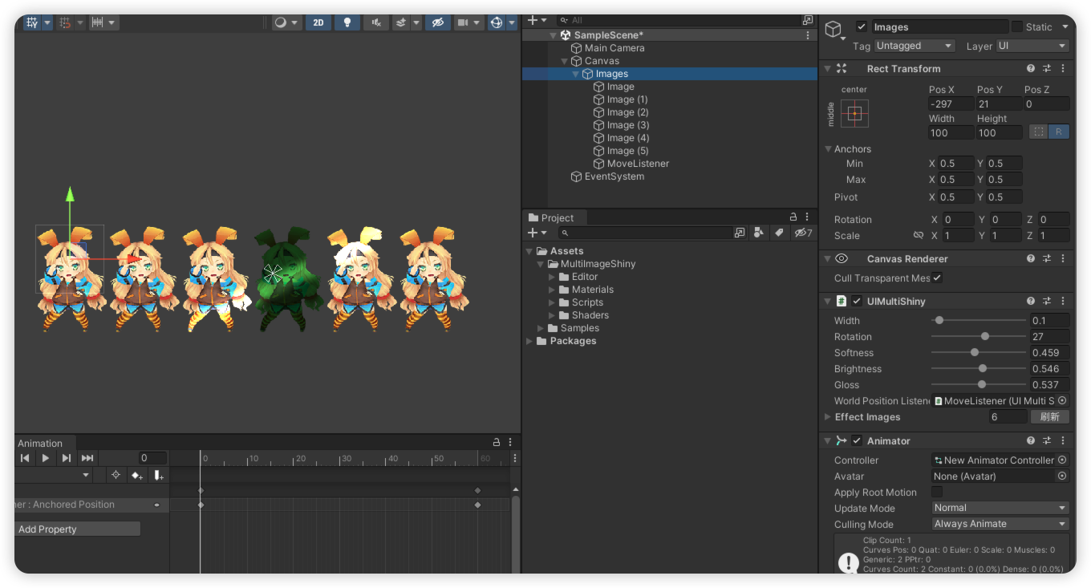The image size is (1091, 588).
Task: Toggle the Images object active checkbox
Action: [x=862, y=26]
